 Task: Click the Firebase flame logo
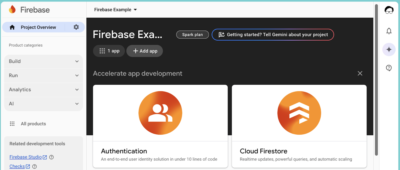12,9
